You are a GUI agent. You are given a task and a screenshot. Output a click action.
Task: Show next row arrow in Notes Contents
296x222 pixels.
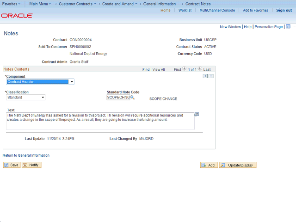pyautogui.click(x=200, y=69)
